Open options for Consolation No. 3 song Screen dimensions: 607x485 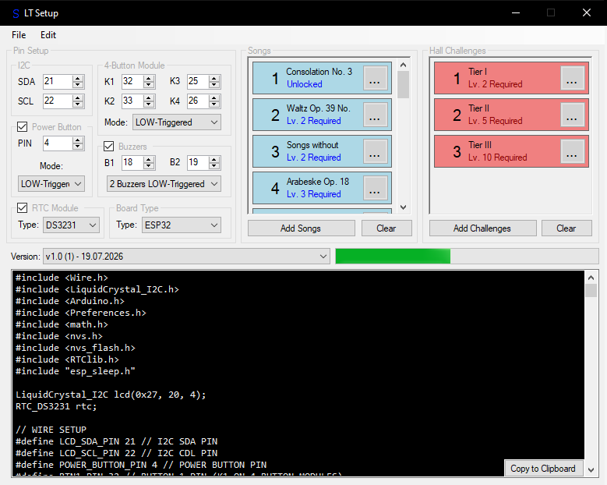375,78
